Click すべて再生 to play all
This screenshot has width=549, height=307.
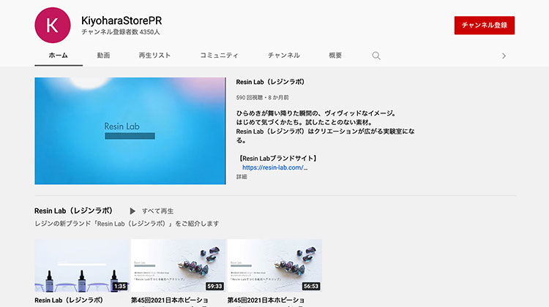[157, 211]
